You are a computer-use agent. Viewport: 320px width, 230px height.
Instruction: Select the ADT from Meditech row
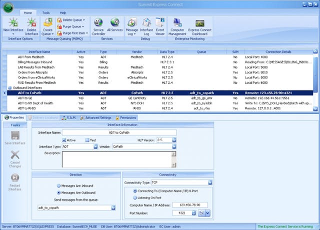160,57
